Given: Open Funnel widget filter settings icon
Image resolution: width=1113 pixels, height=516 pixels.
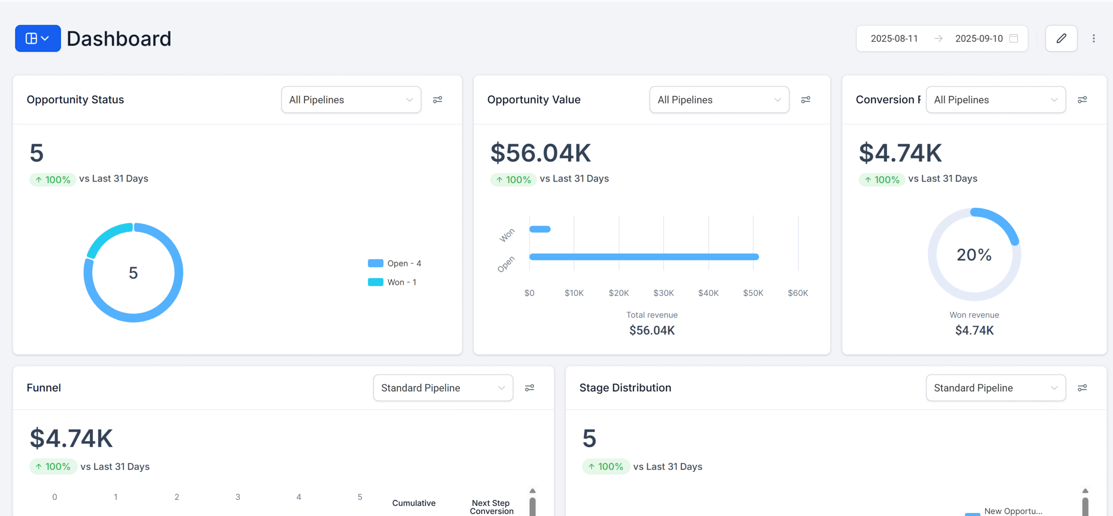Looking at the screenshot, I should pyautogui.click(x=529, y=388).
